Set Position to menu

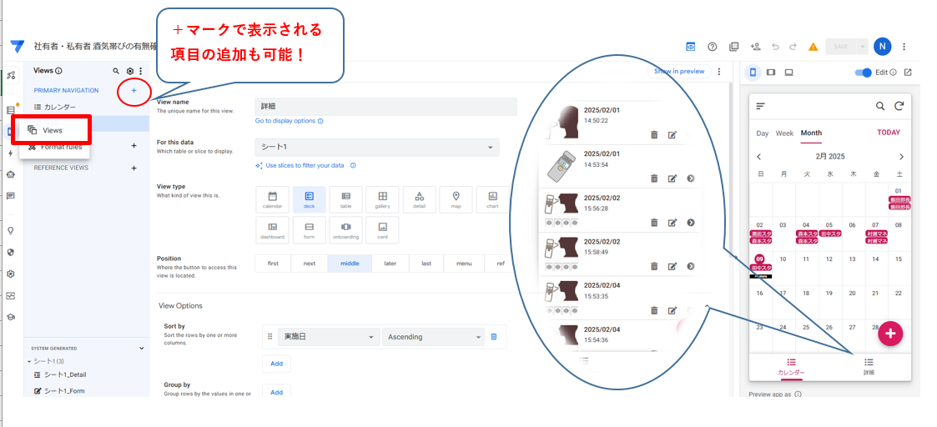tap(464, 264)
